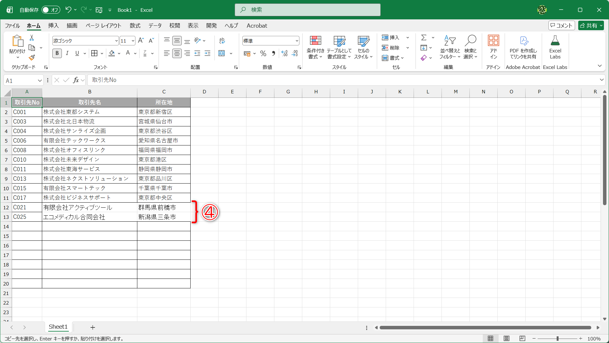This screenshot has width=609, height=343.
Task: Toggle the 自動保存 (AutoSave) switch
Action: click(50, 10)
